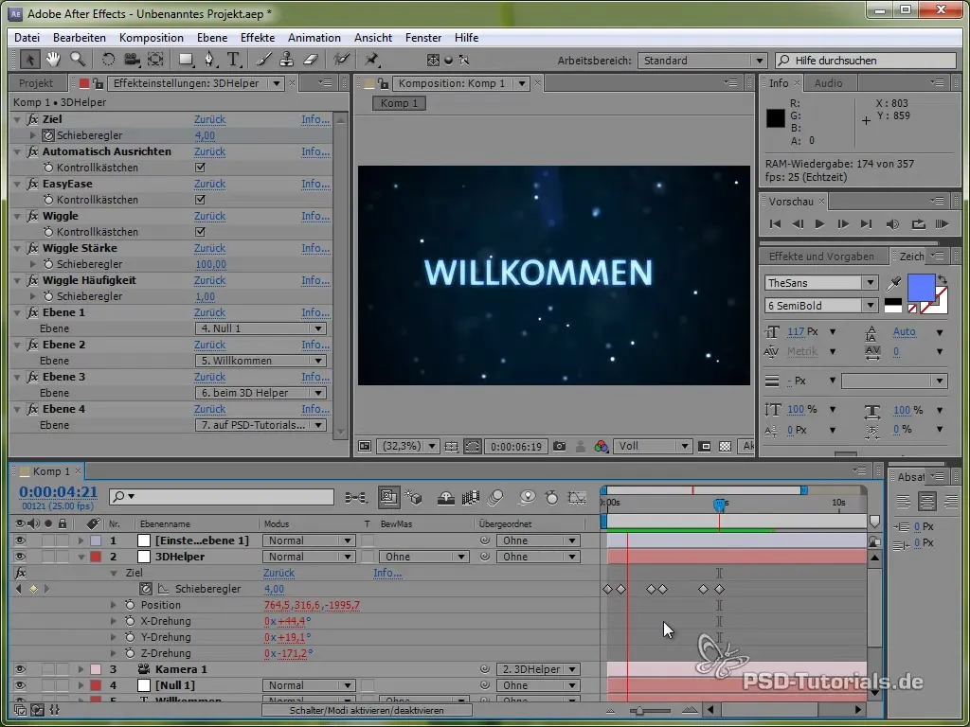970x727 pixels.
Task: Select the Selection arrow tool
Action: [29, 60]
